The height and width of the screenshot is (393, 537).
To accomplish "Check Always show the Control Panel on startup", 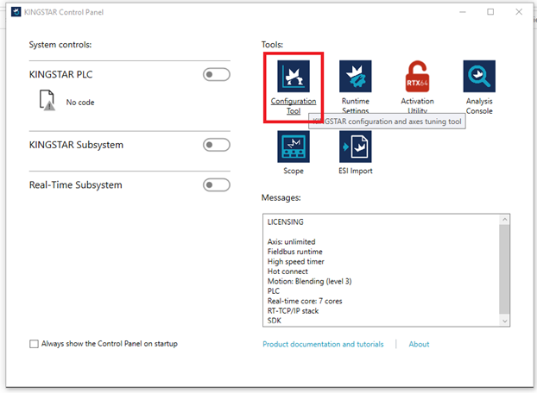I will pos(35,344).
